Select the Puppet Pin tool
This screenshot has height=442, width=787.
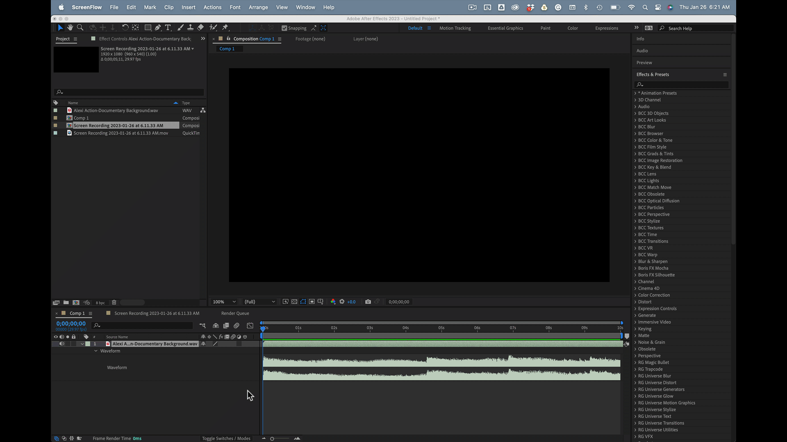click(225, 27)
